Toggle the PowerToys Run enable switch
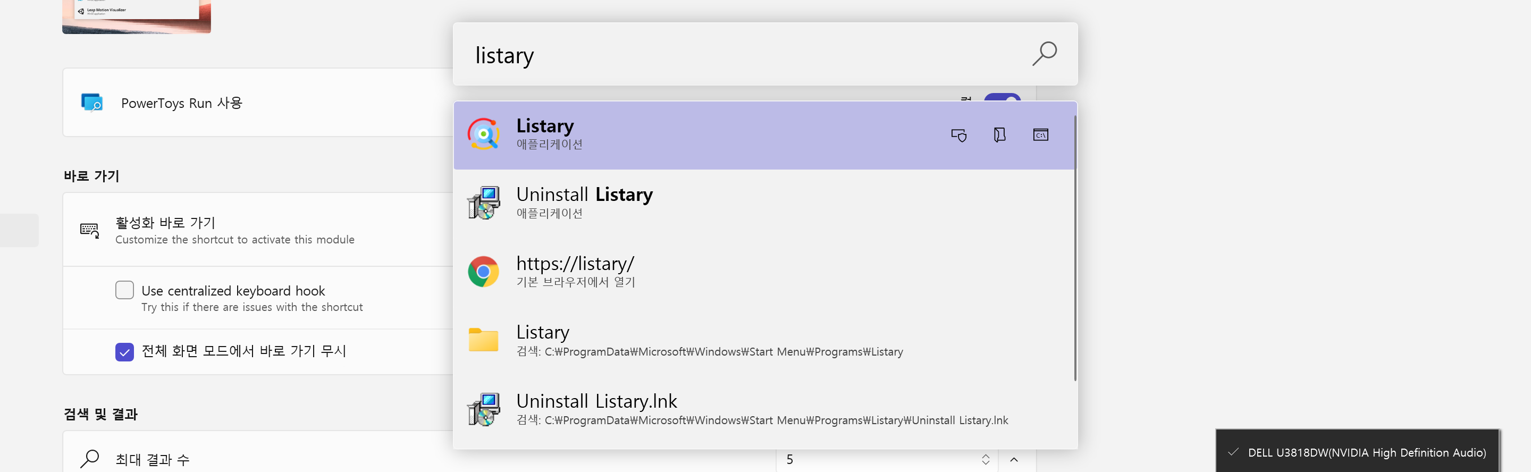This screenshot has width=1531, height=472. 1002,97
